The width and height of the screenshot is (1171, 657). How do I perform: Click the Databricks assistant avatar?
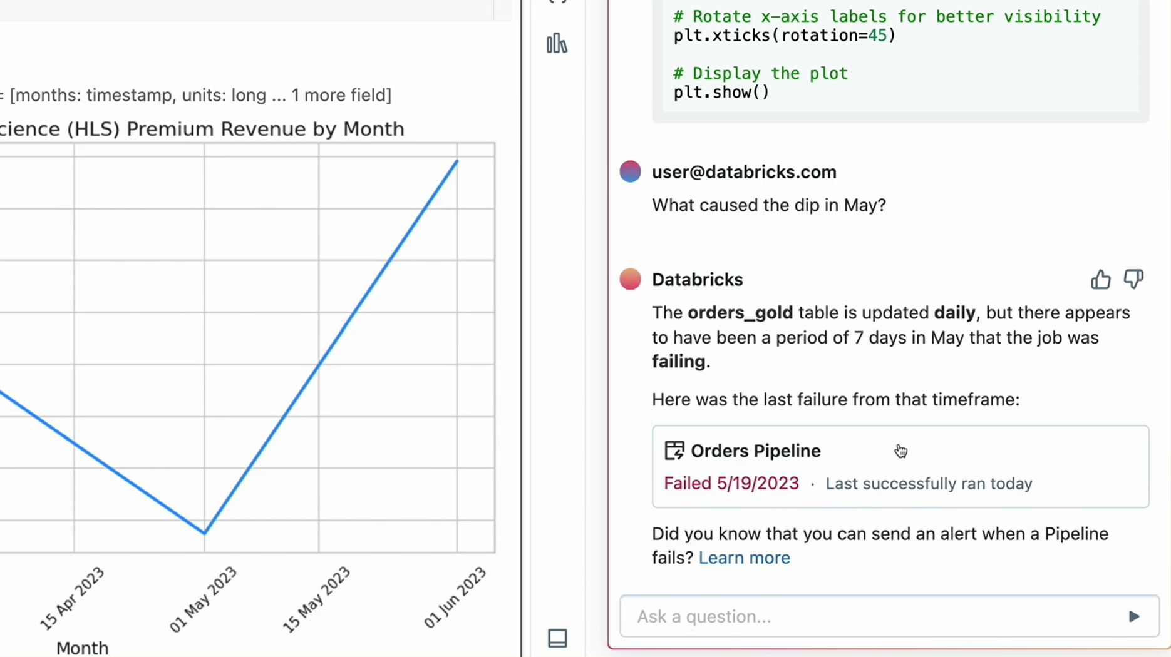coord(631,279)
